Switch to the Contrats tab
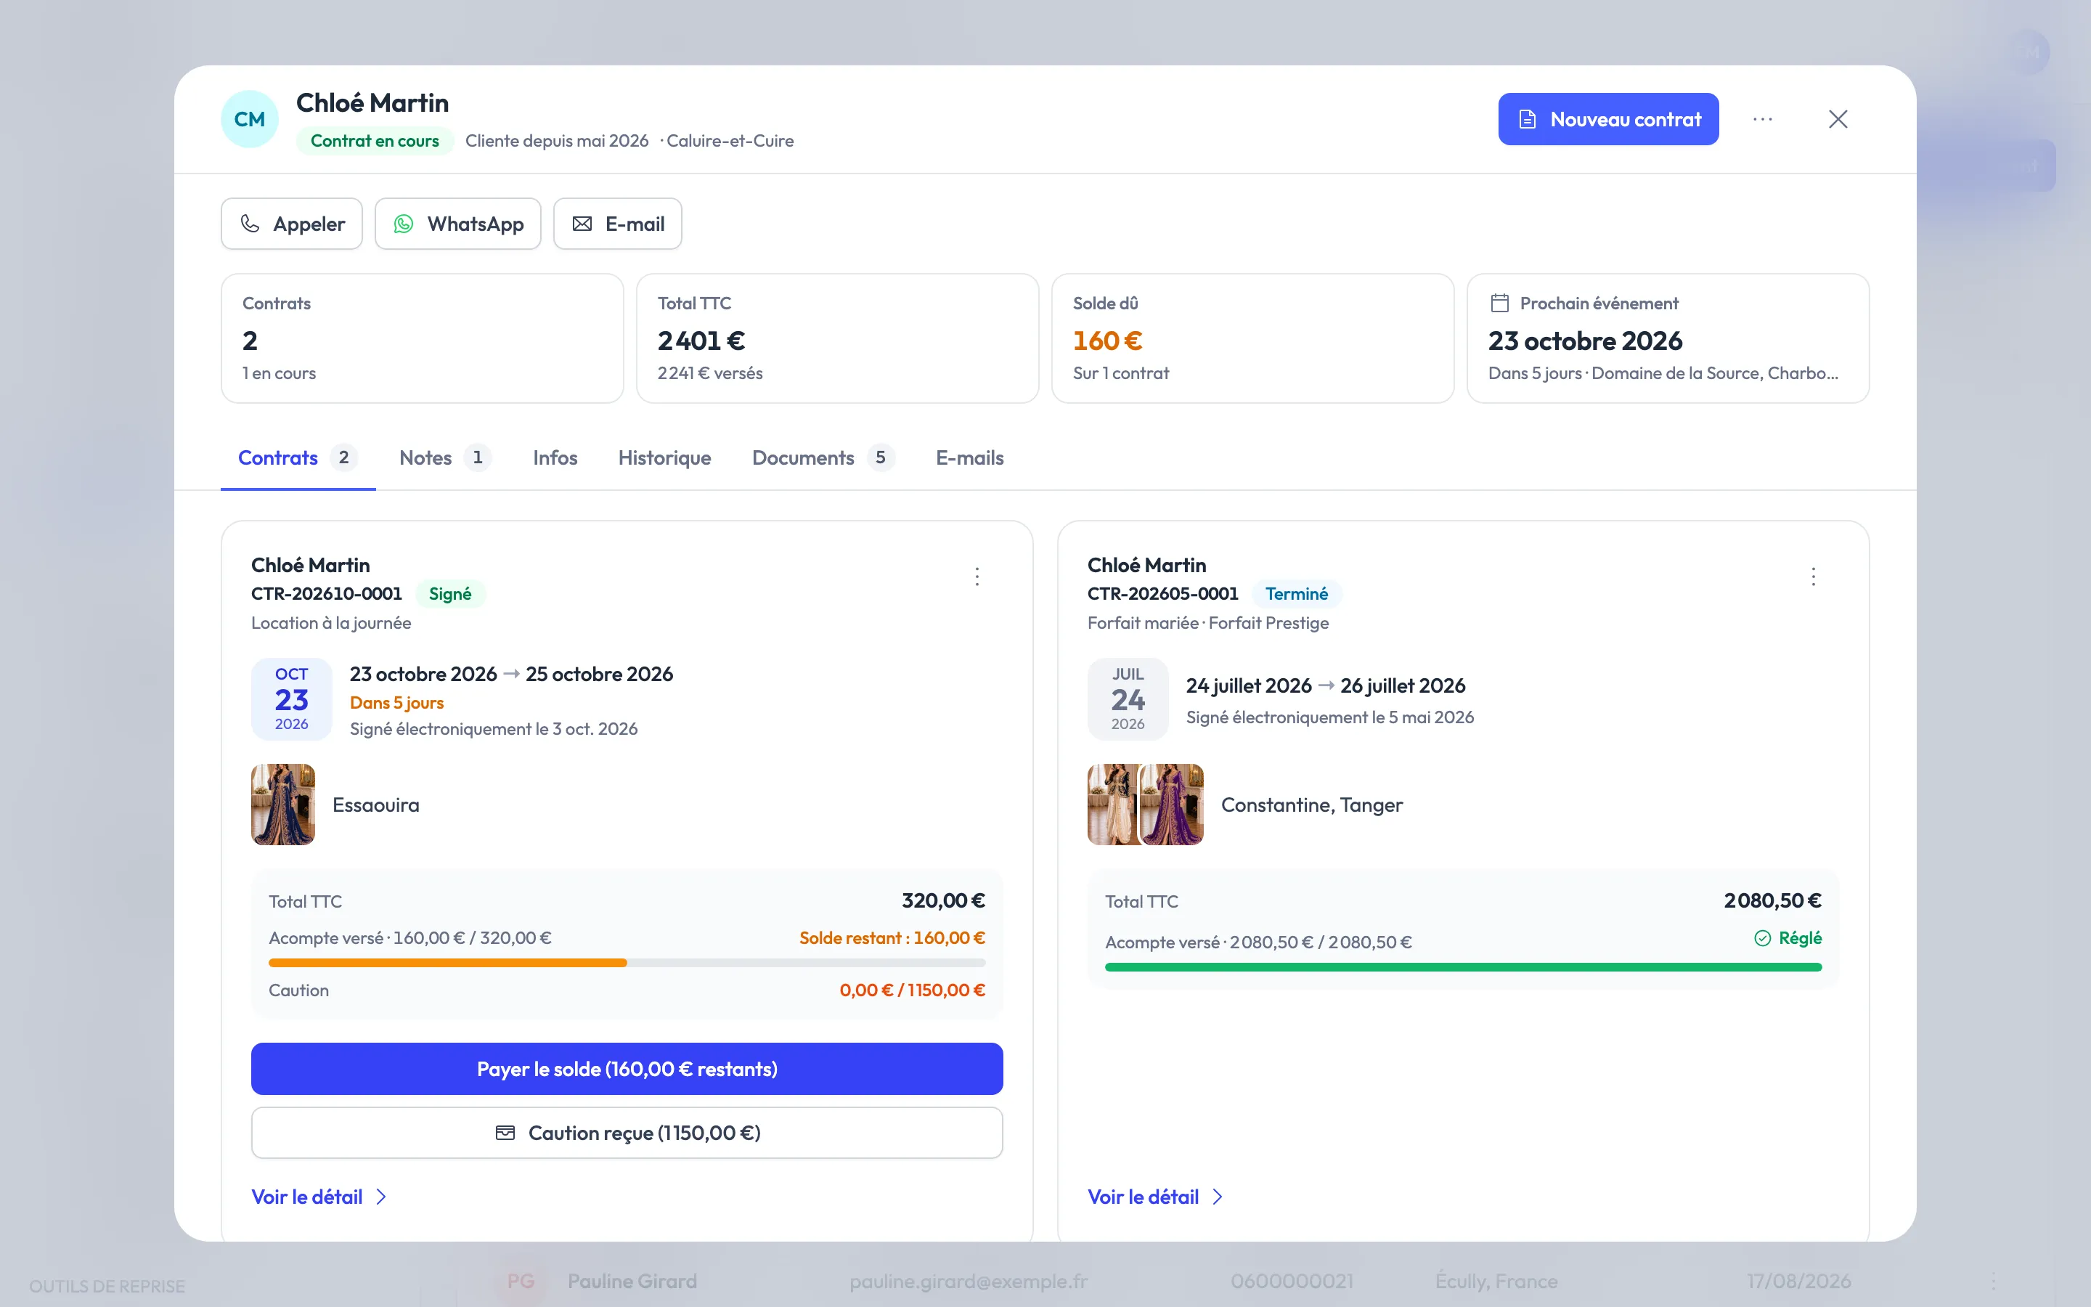This screenshot has height=1307, width=2091. coord(298,458)
